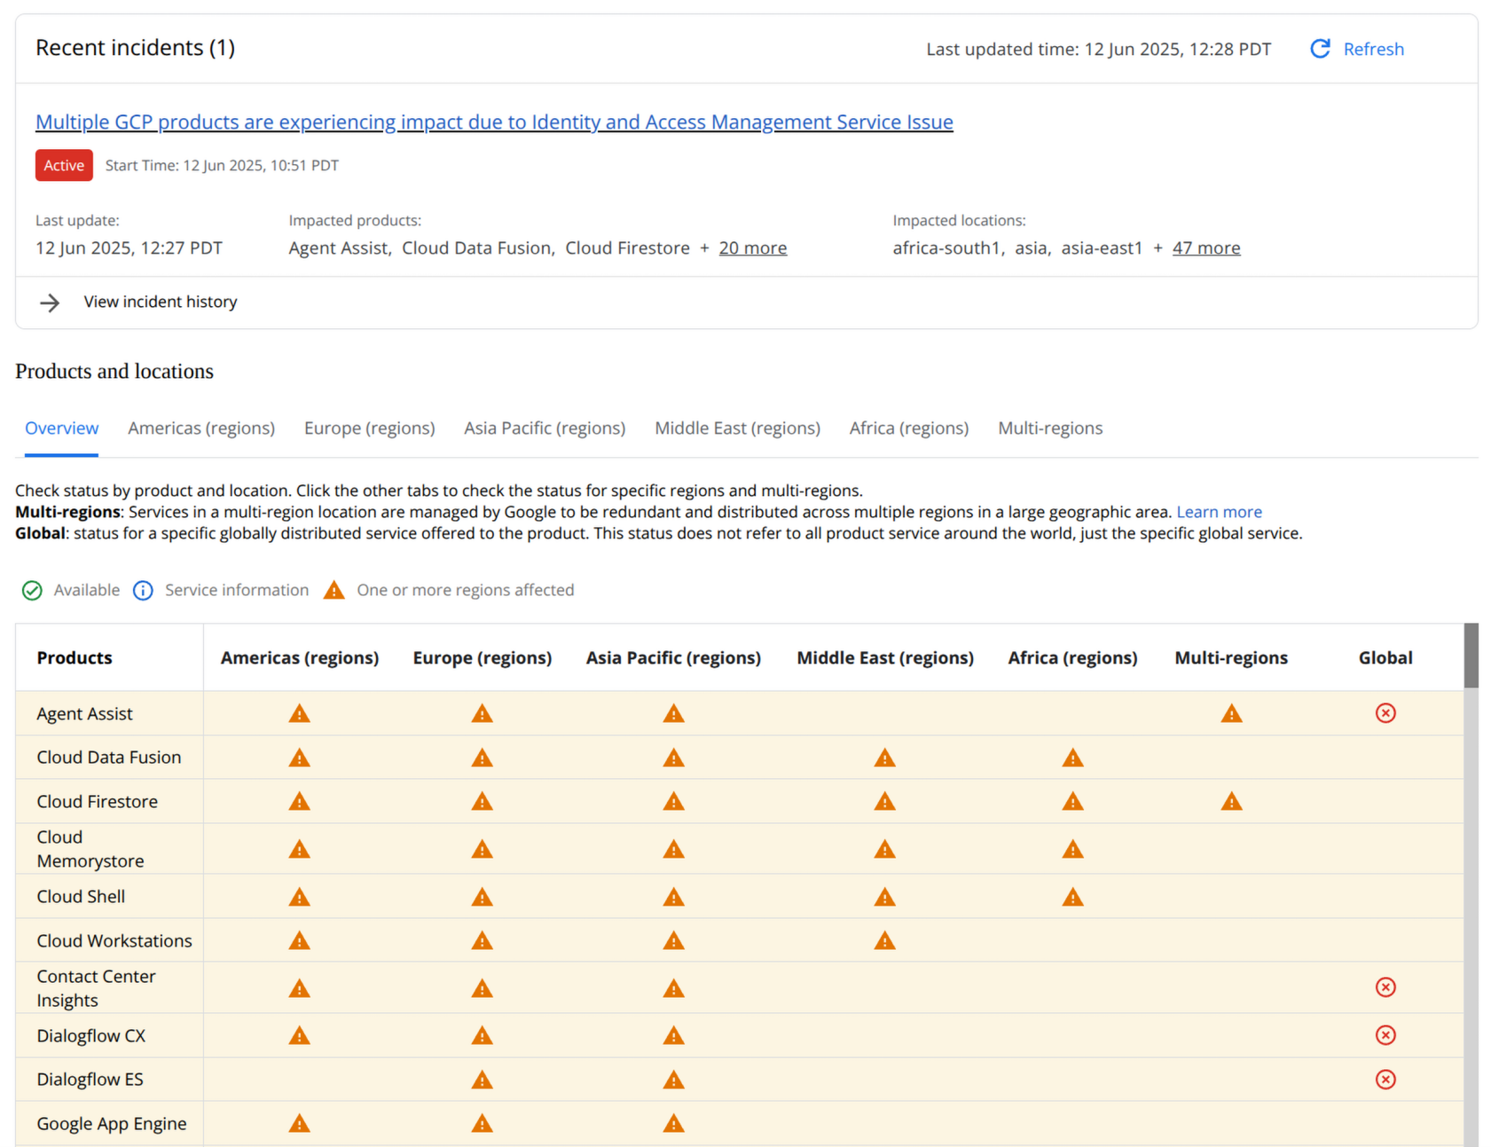This screenshot has height=1147, width=1491.
Task: Switch to Europe (regions) tab
Action: coord(370,428)
